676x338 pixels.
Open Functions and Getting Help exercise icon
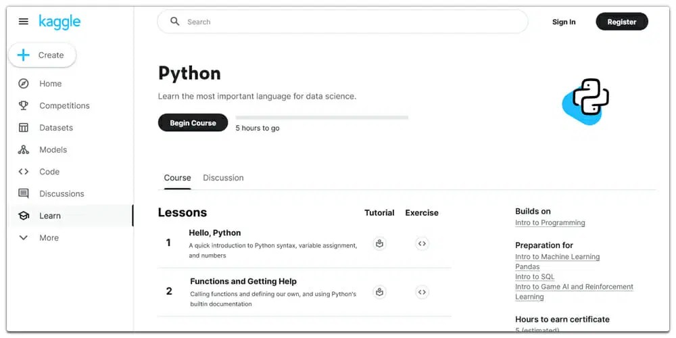tap(422, 292)
